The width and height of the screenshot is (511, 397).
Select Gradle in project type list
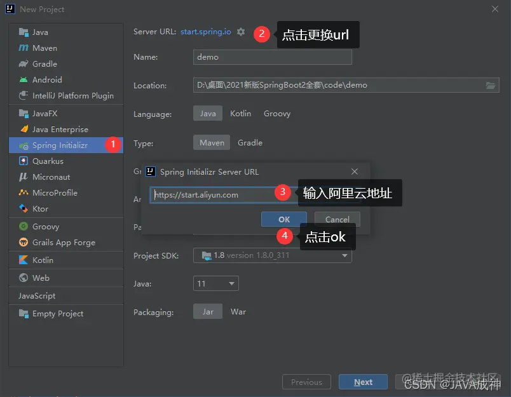click(x=66, y=64)
